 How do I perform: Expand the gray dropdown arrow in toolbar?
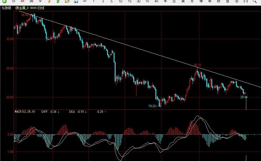tap(40, 1)
